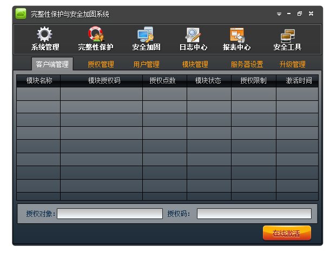330x253 pixels.
Task: Focus the 授权码 input field
Action: pyautogui.click(x=254, y=214)
